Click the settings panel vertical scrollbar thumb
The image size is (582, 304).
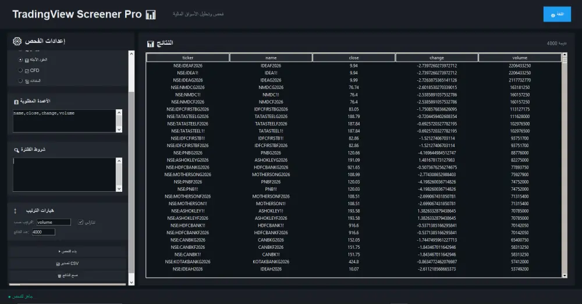(x=132, y=184)
